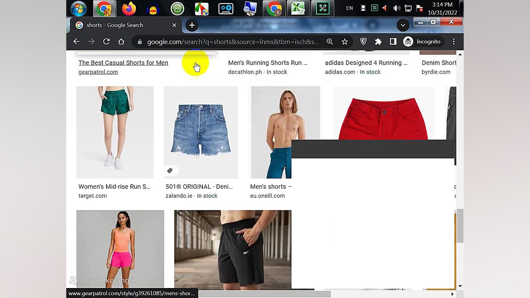
Task: Go back using the browser back arrow
Action: (x=76, y=41)
